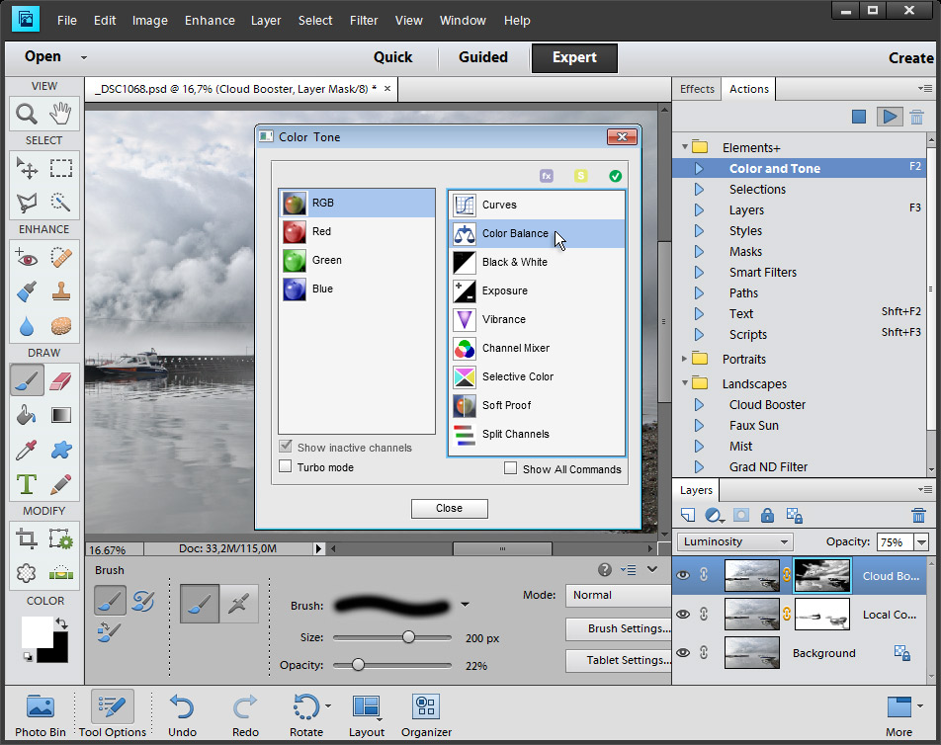Expand the Cloud Booster action
Viewport: 941px width, 745px height.
699,405
